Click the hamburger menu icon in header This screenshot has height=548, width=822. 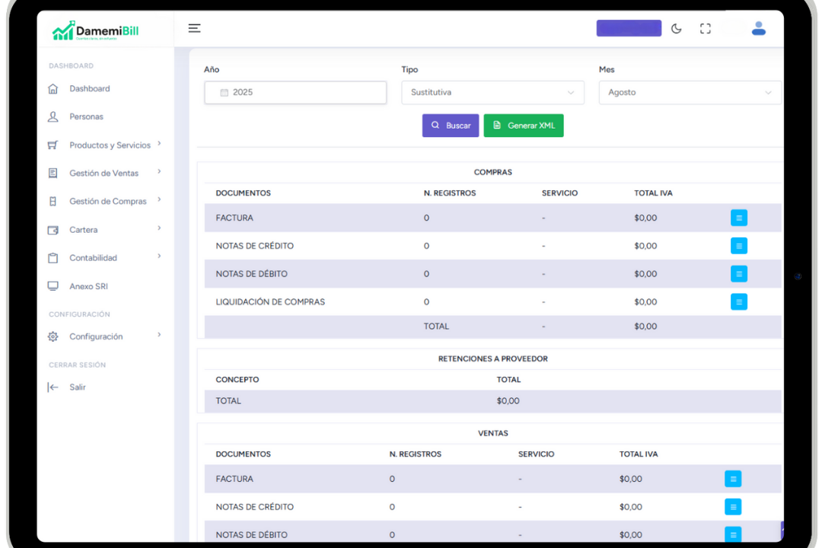(x=194, y=28)
